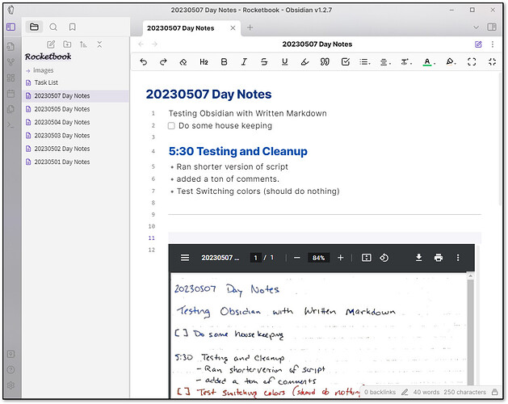Image resolution: width=508 pixels, height=404 pixels.
Task: Click the PDF page number field
Action: click(255, 258)
